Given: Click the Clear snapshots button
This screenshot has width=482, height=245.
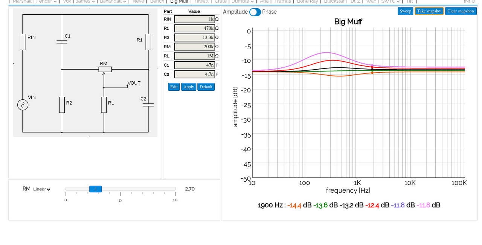Looking at the screenshot, I should click(x=461, y=11).
